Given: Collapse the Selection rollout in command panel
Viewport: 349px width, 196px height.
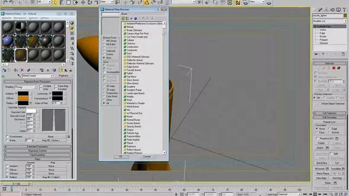Looking at the screenshot, I should tap(329, 63).
